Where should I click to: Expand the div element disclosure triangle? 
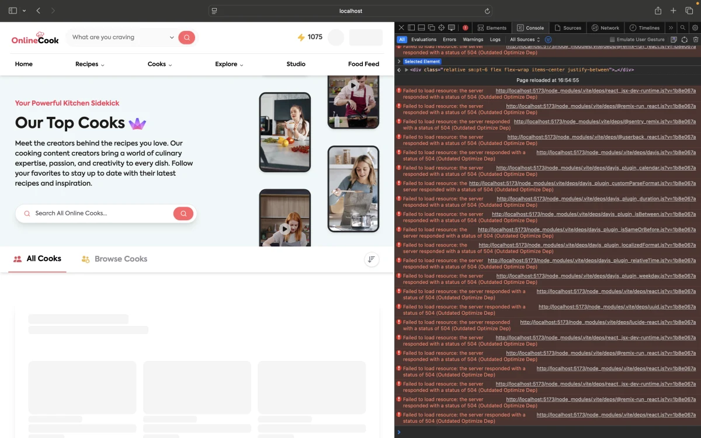coord(407,69)
